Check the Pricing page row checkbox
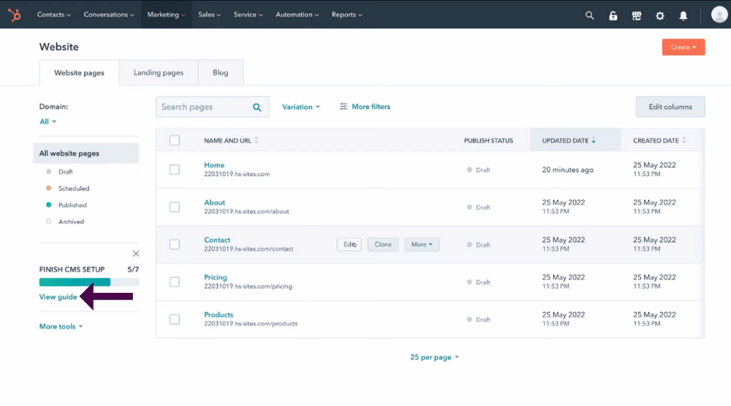 pyautogui.click(x=175, y=282)
